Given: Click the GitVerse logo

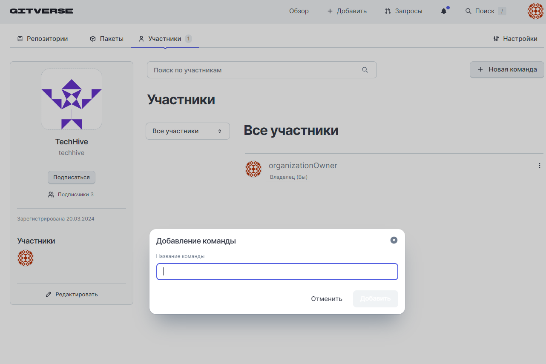Looking at the screenshot, I should [x=41, y=11].
